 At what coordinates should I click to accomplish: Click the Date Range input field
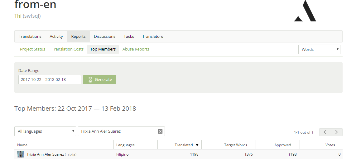point(50,80)
